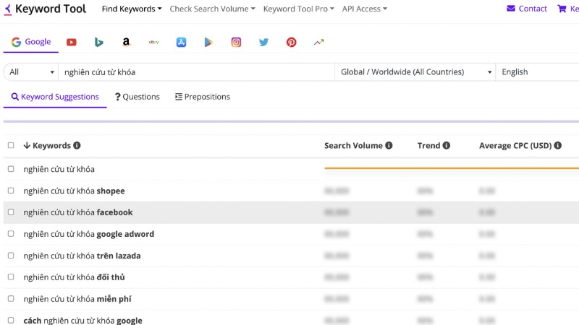Tick the select-all Keywords header checkbox
This screenshot has width=579, height=325.
point(11,145)
